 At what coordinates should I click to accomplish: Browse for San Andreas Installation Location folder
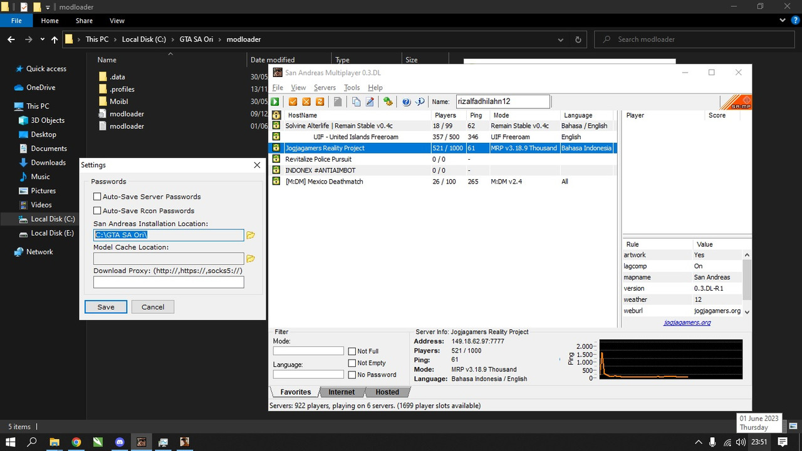click(x=251, y=235)
